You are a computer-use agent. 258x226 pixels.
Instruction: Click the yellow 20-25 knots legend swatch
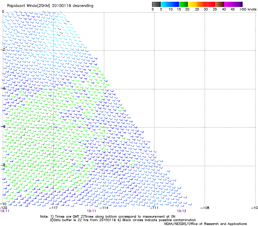192,4
